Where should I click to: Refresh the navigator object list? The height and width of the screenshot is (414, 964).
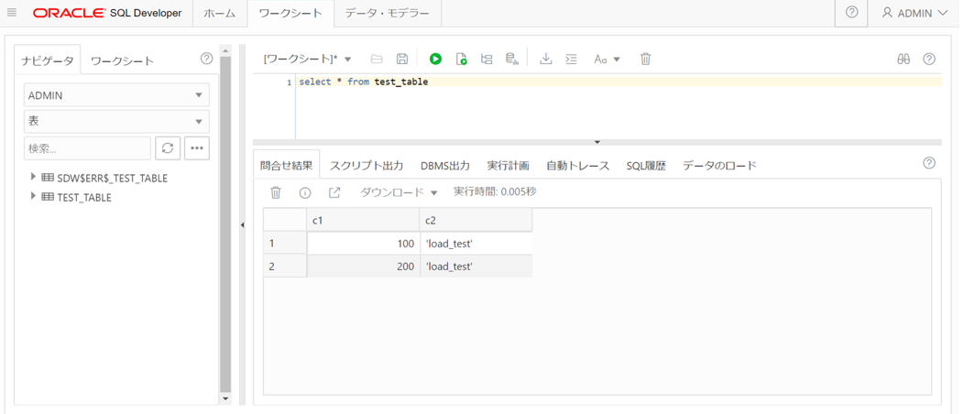[167, 148]
